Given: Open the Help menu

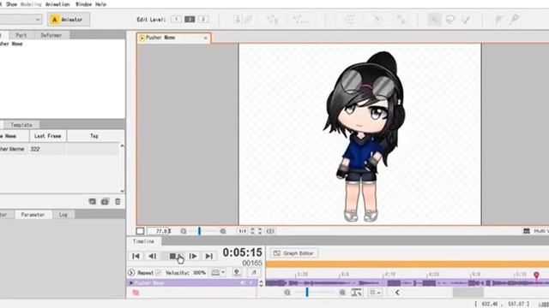Looking at the screenshot, I should [x=100, y=4].
